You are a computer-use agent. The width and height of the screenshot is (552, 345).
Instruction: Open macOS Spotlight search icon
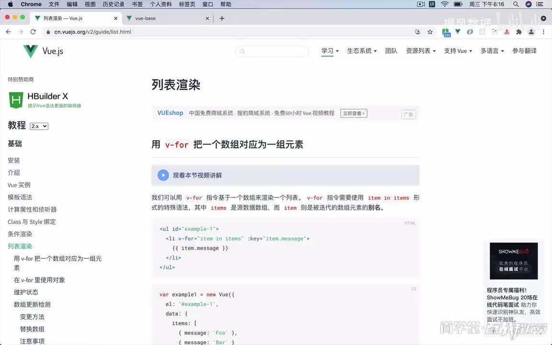pos(516,4)
